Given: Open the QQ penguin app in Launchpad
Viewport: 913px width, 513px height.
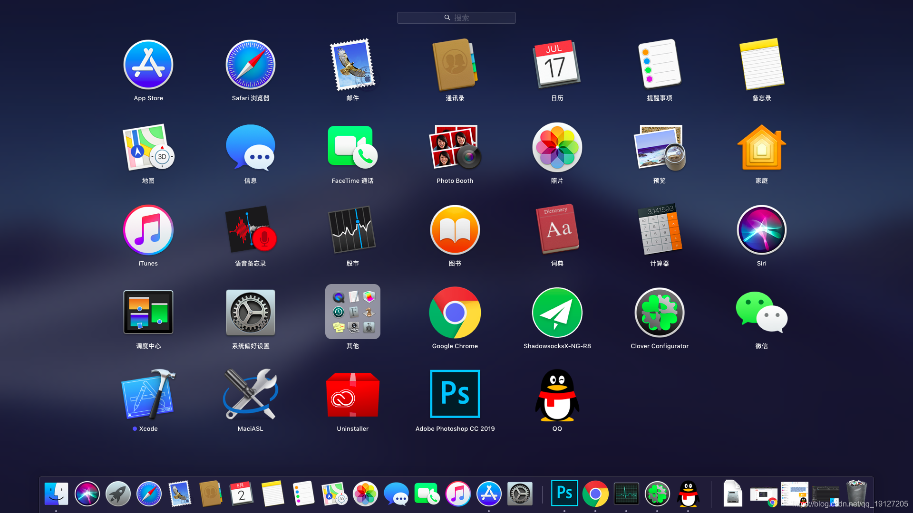Looking at the screenshot, I should coord(557,395).
